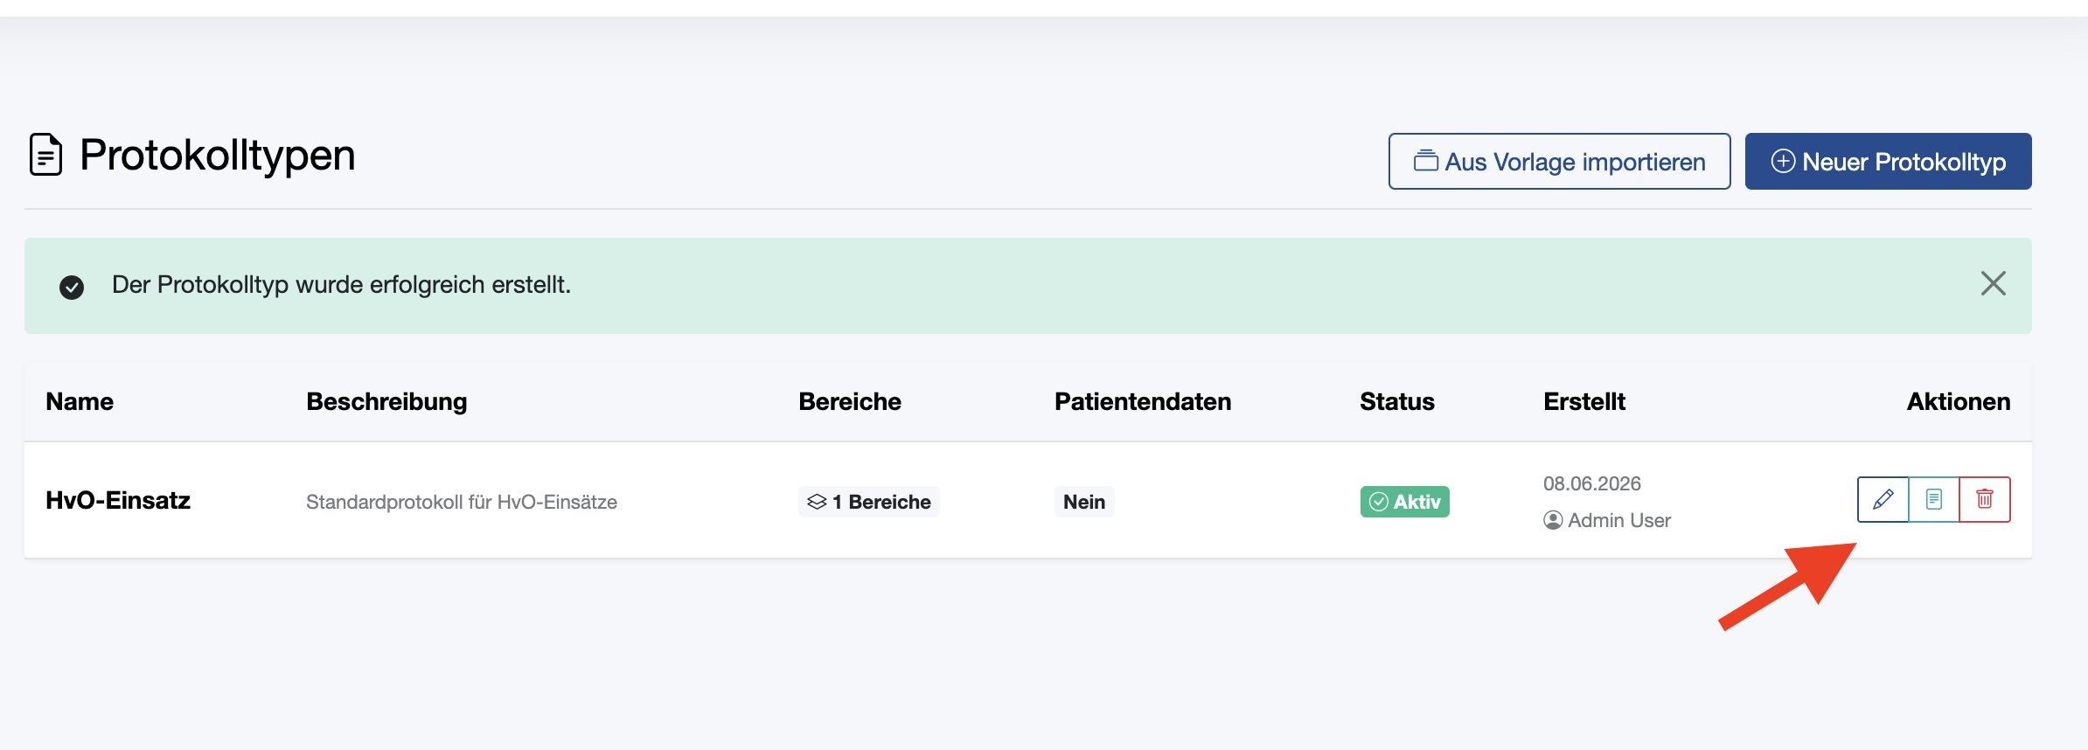
Task: Click the created date '08.06.2026'
Action: coord(1592,483)
